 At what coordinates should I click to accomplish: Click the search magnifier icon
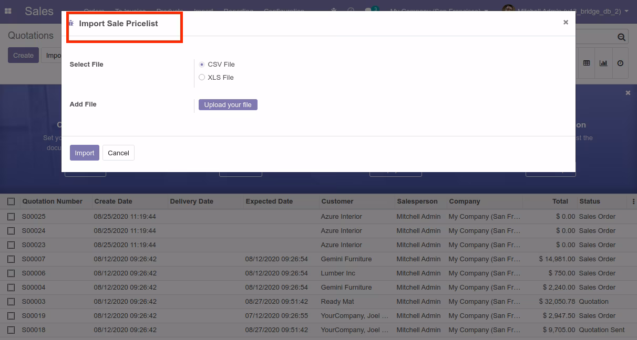point(621,37)
